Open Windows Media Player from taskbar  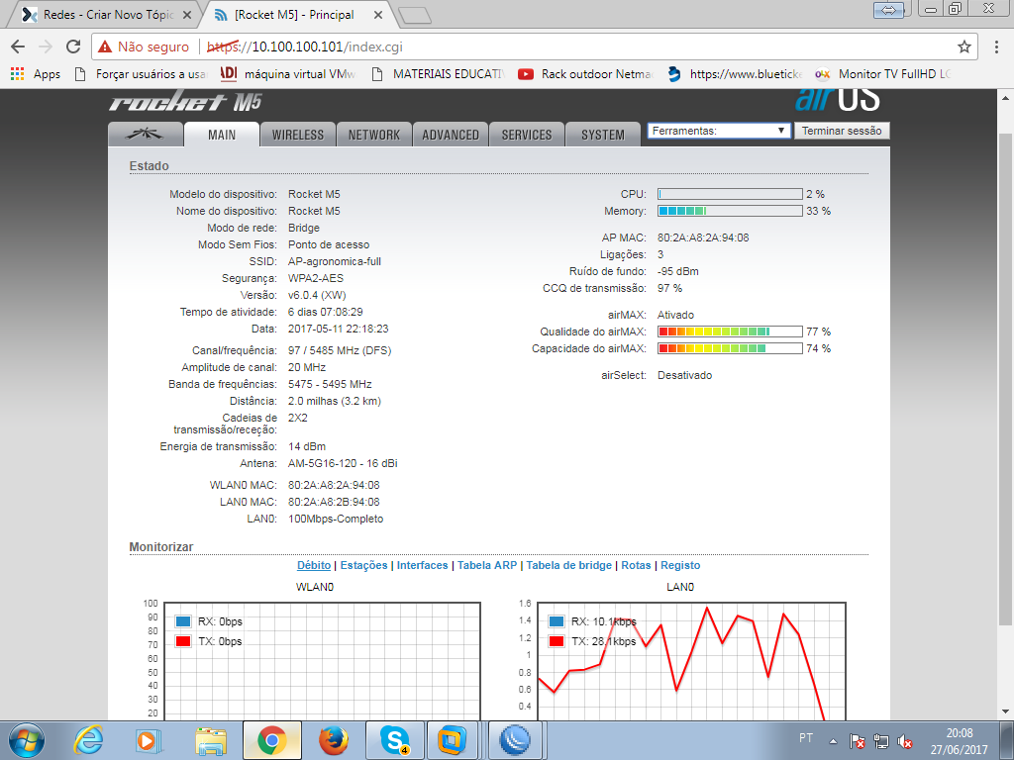(149, 740)
